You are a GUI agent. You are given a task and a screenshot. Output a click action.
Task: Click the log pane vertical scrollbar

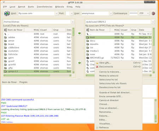point(155,111)
